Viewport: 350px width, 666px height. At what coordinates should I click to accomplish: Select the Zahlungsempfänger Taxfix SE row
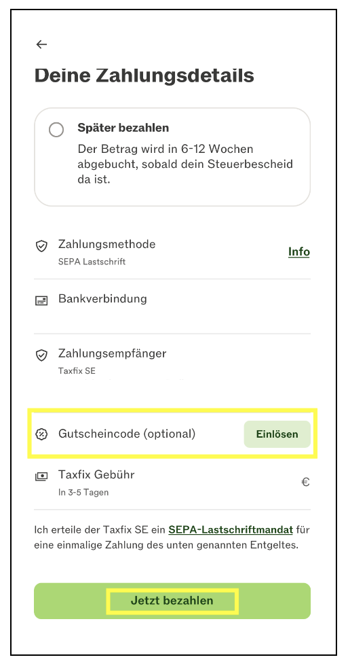click(x=172, y=361)
